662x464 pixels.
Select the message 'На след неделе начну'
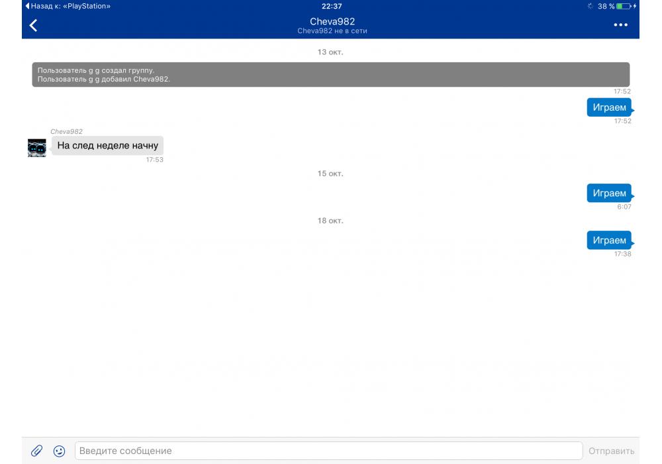click(x=107, y=146)
